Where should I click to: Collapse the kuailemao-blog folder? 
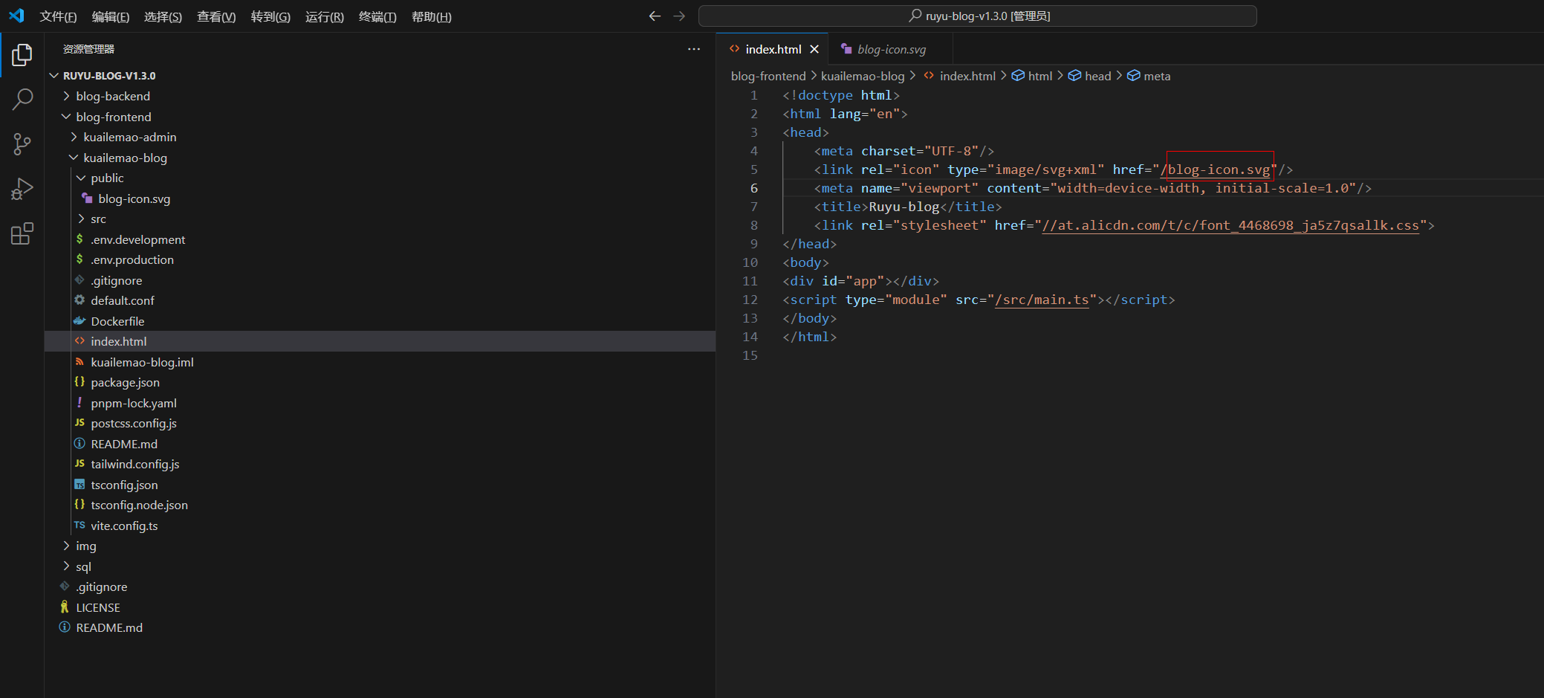[74, 158]
